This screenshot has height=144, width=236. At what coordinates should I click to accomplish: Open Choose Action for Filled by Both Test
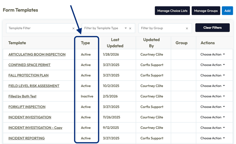(212, 96)
